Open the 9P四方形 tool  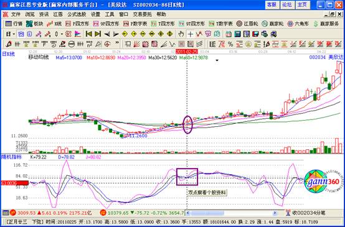pyautogui.click(x=106, y=24)
